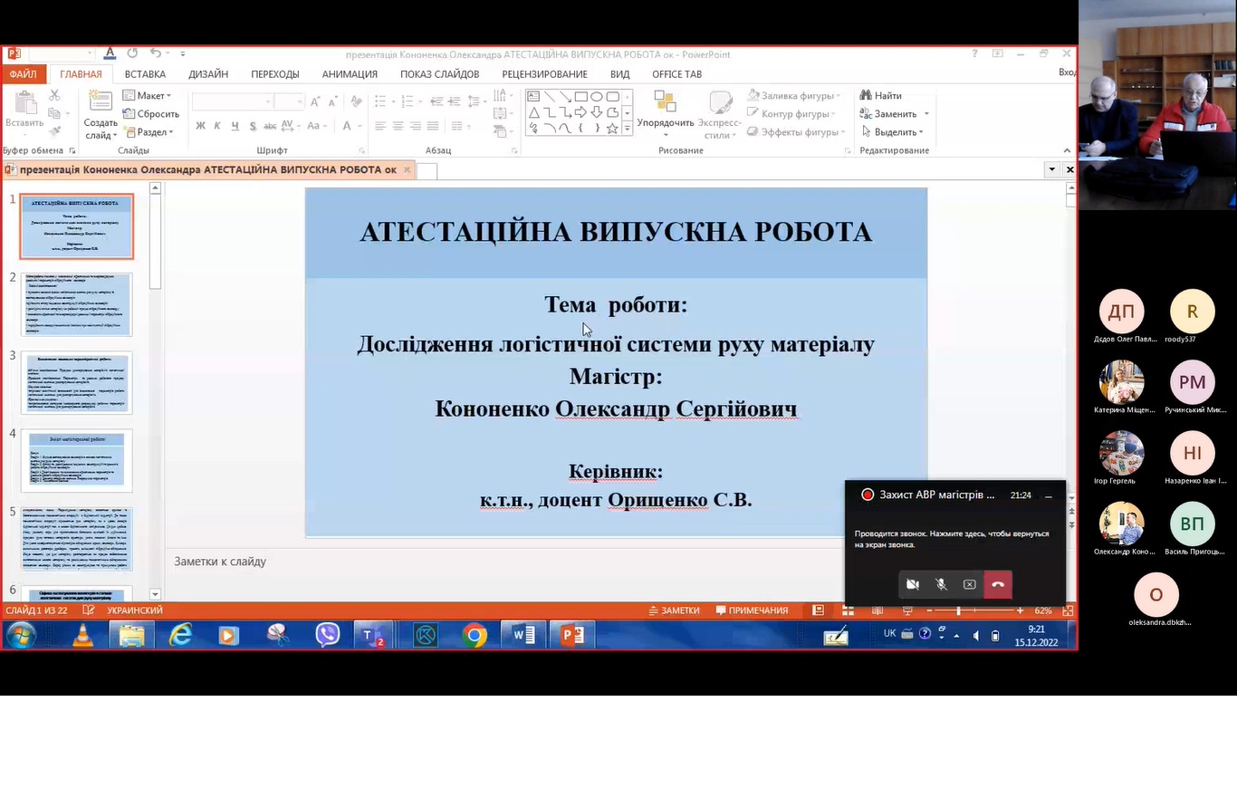The image size is (1237, 788).
Task: Toggle strikethrough abc formatting
Action: click(271, 126)
